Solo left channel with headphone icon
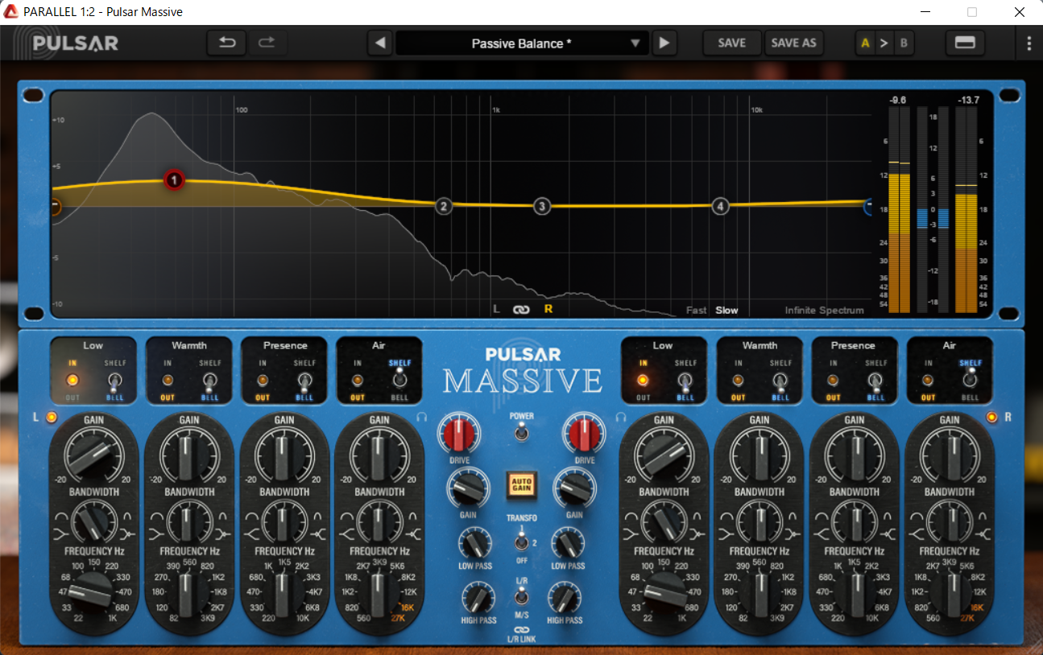 421,417
